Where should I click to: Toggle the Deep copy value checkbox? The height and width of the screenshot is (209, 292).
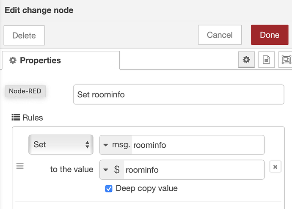pos(109,189)
